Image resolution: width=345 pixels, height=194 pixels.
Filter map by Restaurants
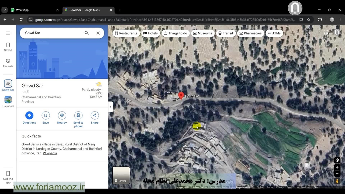[126, 33]
